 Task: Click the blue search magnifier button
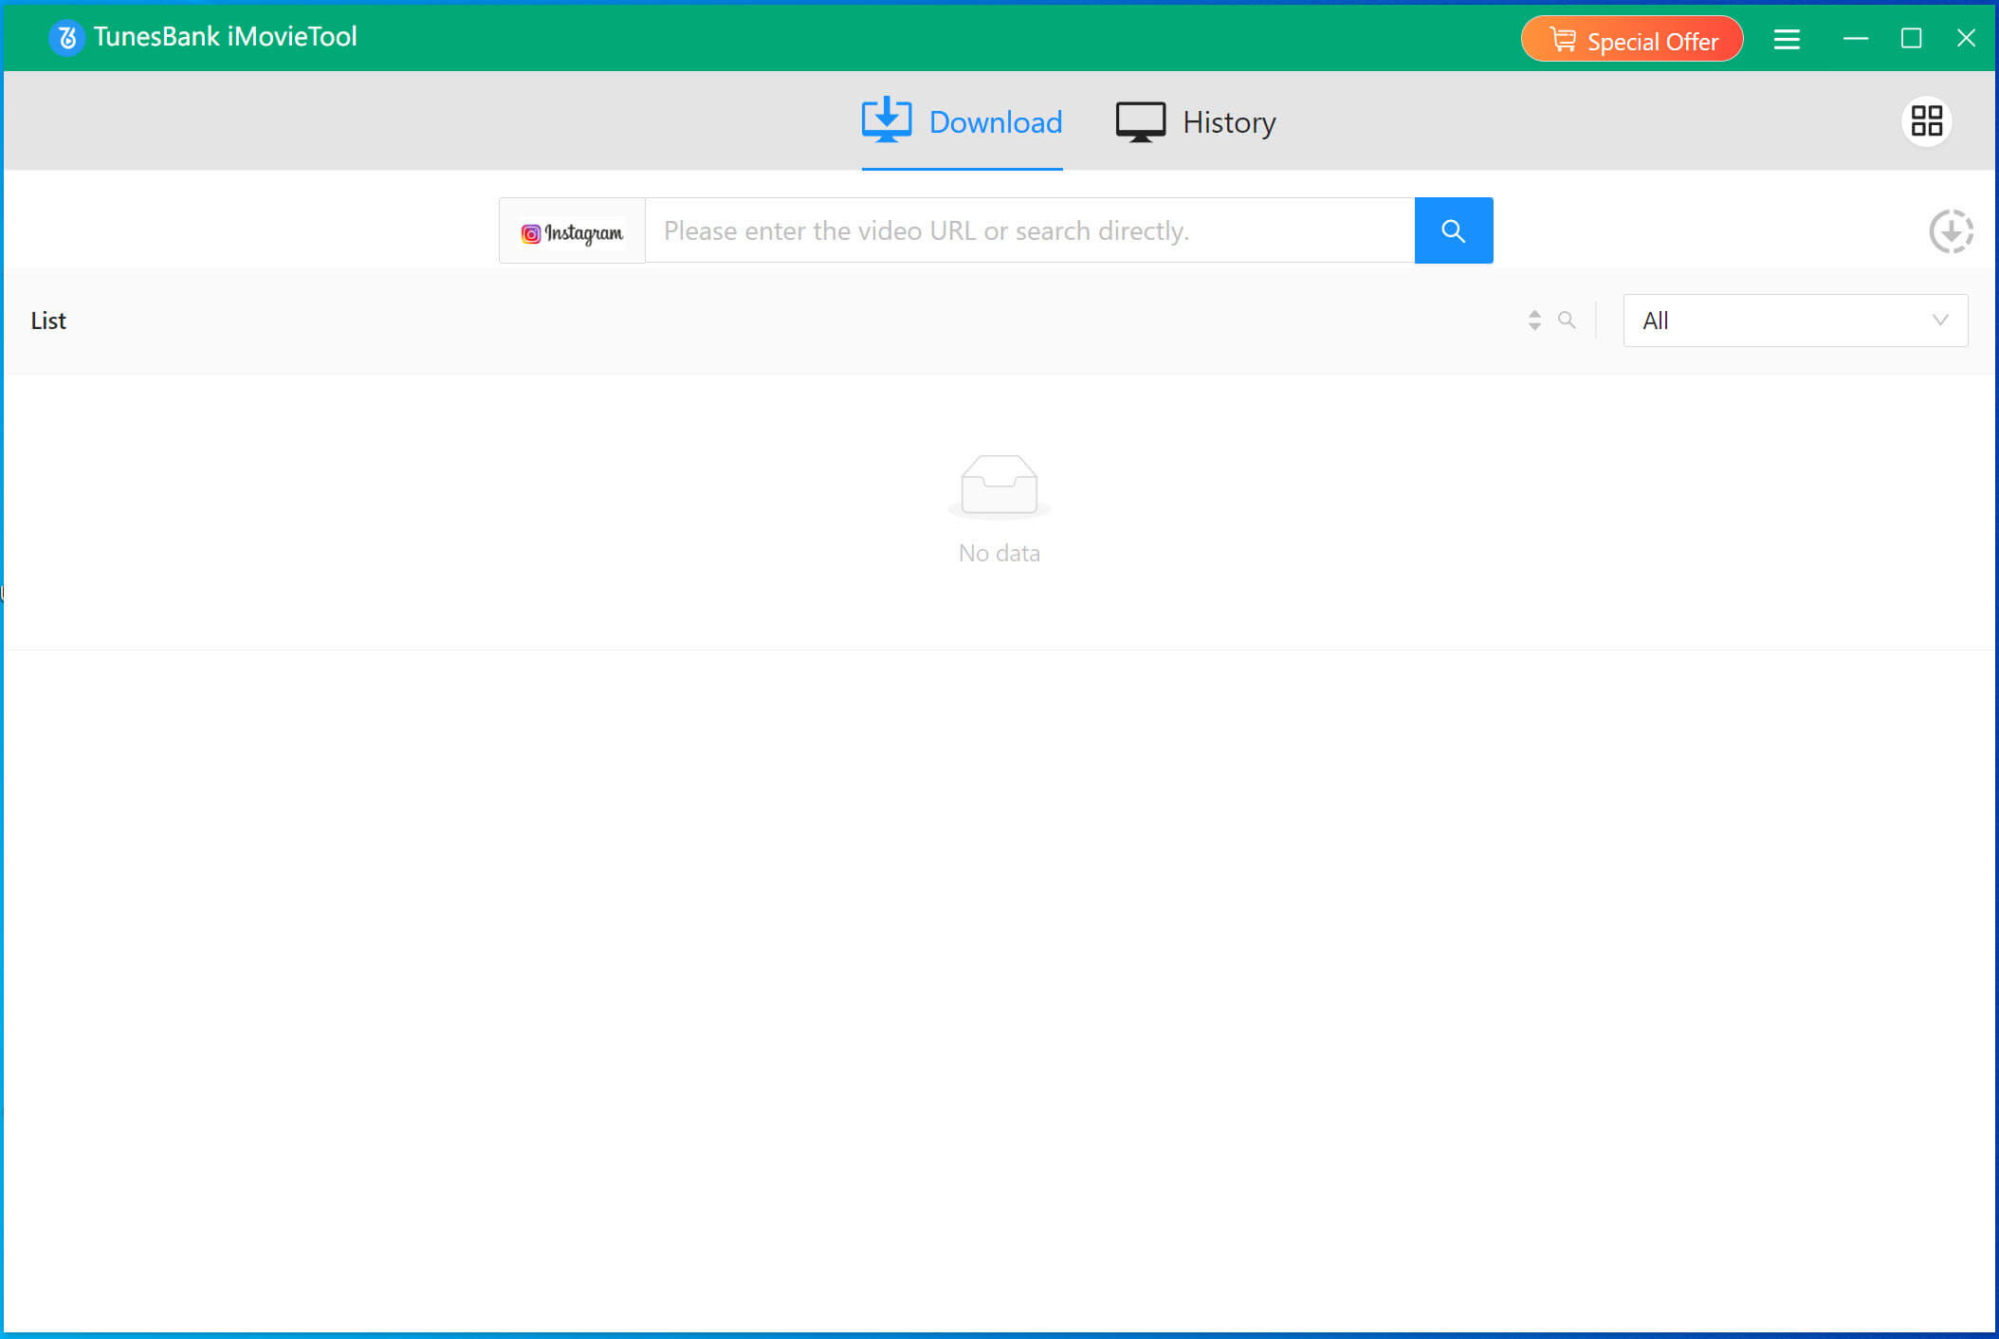tap(1453, 230)
